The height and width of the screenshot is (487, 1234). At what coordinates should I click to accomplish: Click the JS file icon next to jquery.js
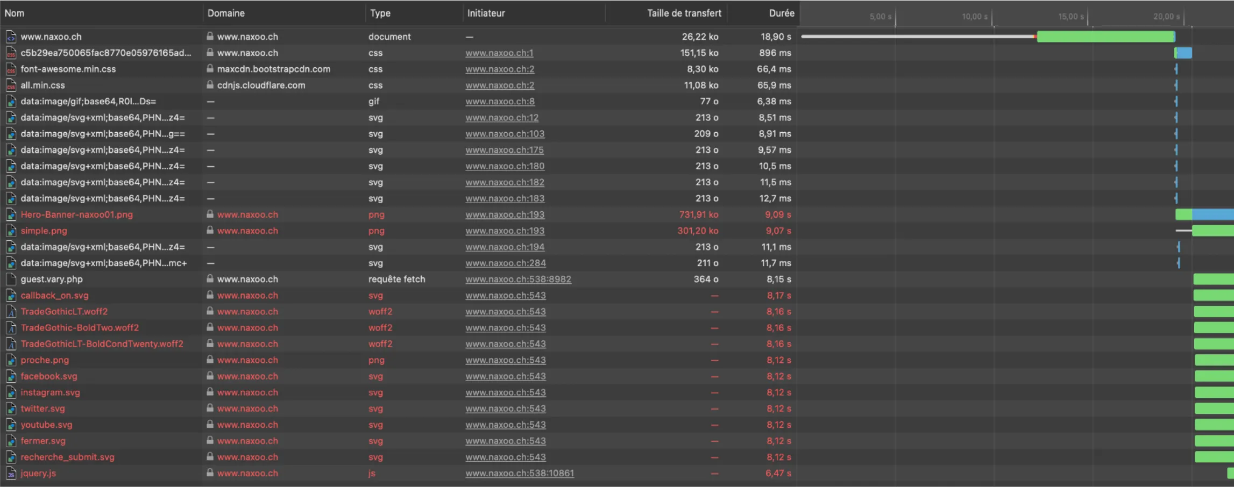tap(11, 474)
